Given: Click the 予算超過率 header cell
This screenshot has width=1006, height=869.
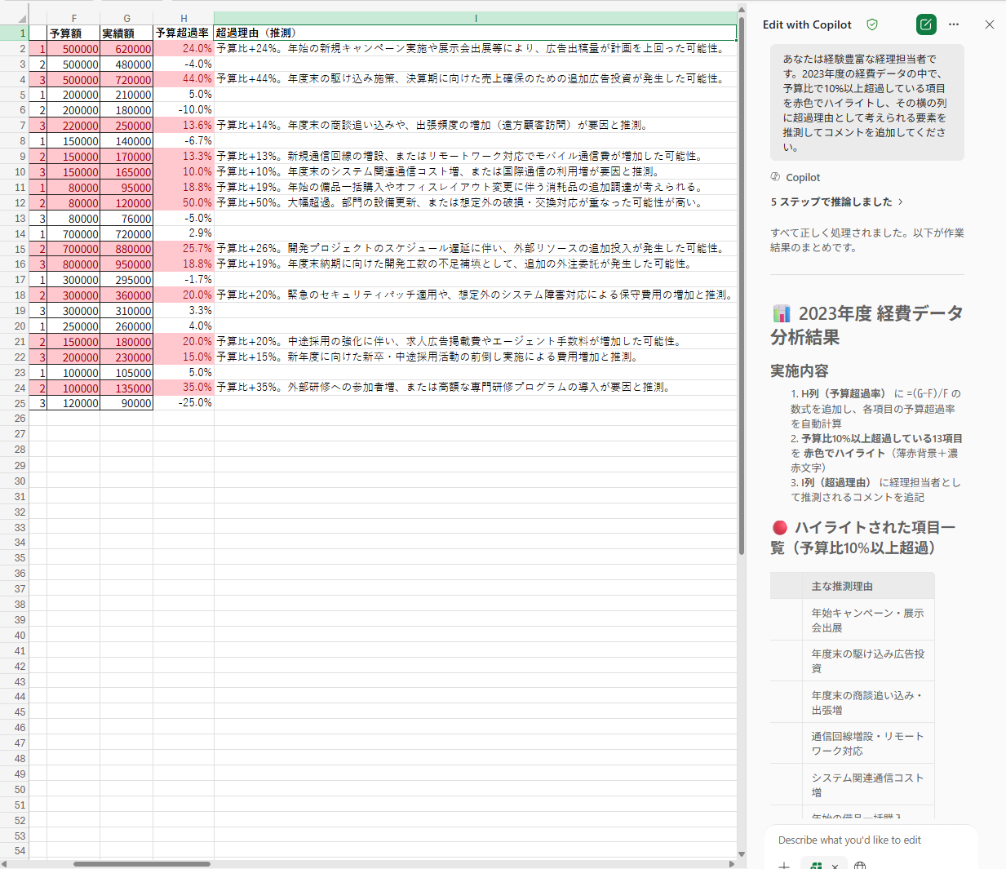Looking at the screenshot, I should click(x=183, y=33).
